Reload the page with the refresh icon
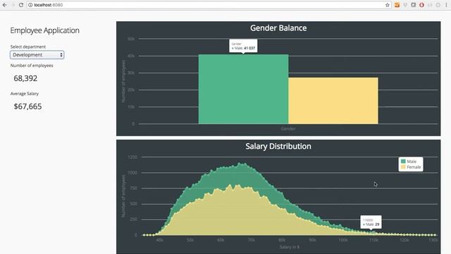 point(20,5)
